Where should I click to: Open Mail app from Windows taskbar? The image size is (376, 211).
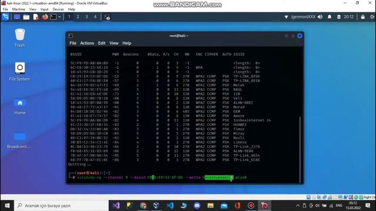point(224,206)
